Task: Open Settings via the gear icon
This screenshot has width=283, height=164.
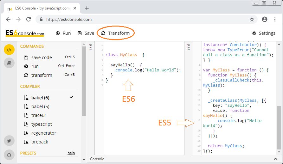Action: tap(254, 33)
